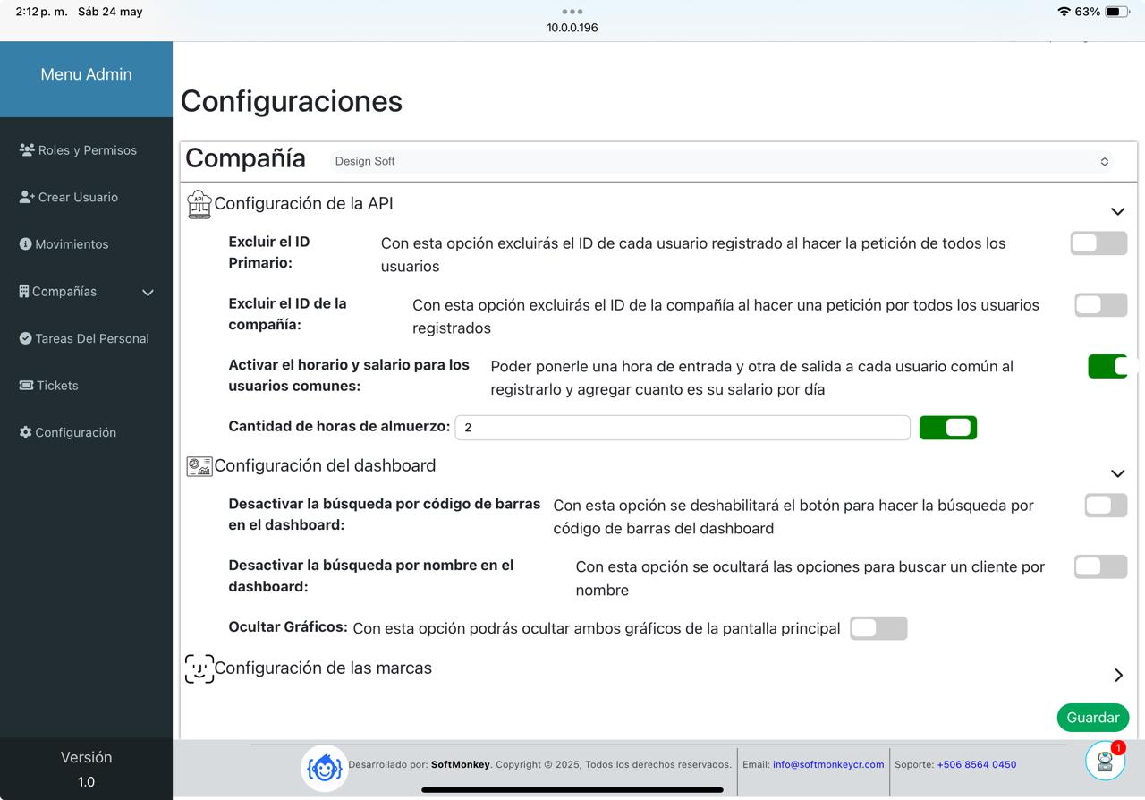This screenshot has width=1145, height=800.
Task: Tap the battery icon in status bar
Action: coord(1117,12)
